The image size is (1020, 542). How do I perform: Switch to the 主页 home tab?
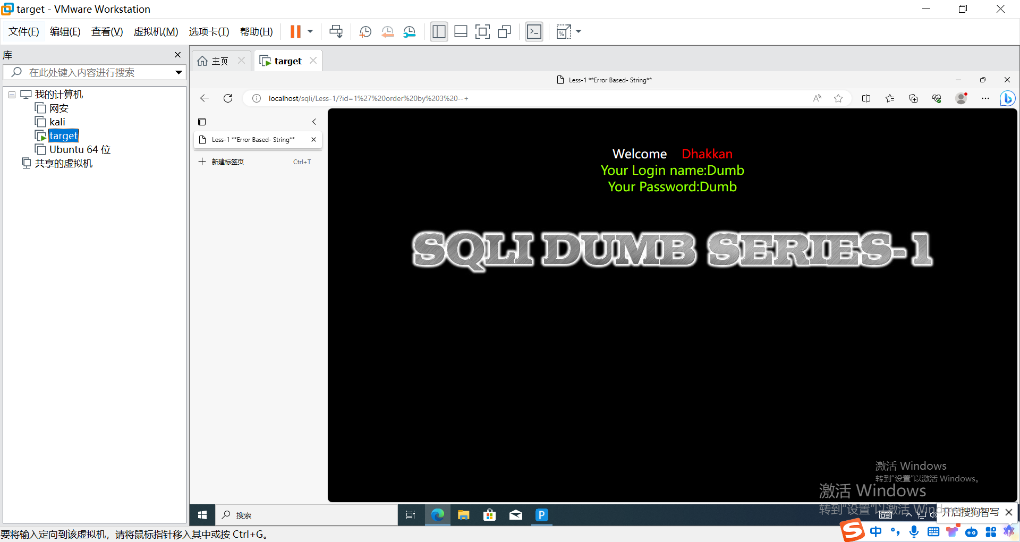click(x=214, y=61)
